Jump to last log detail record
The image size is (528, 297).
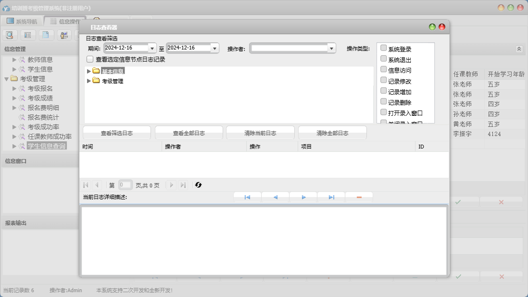point(331,197)
